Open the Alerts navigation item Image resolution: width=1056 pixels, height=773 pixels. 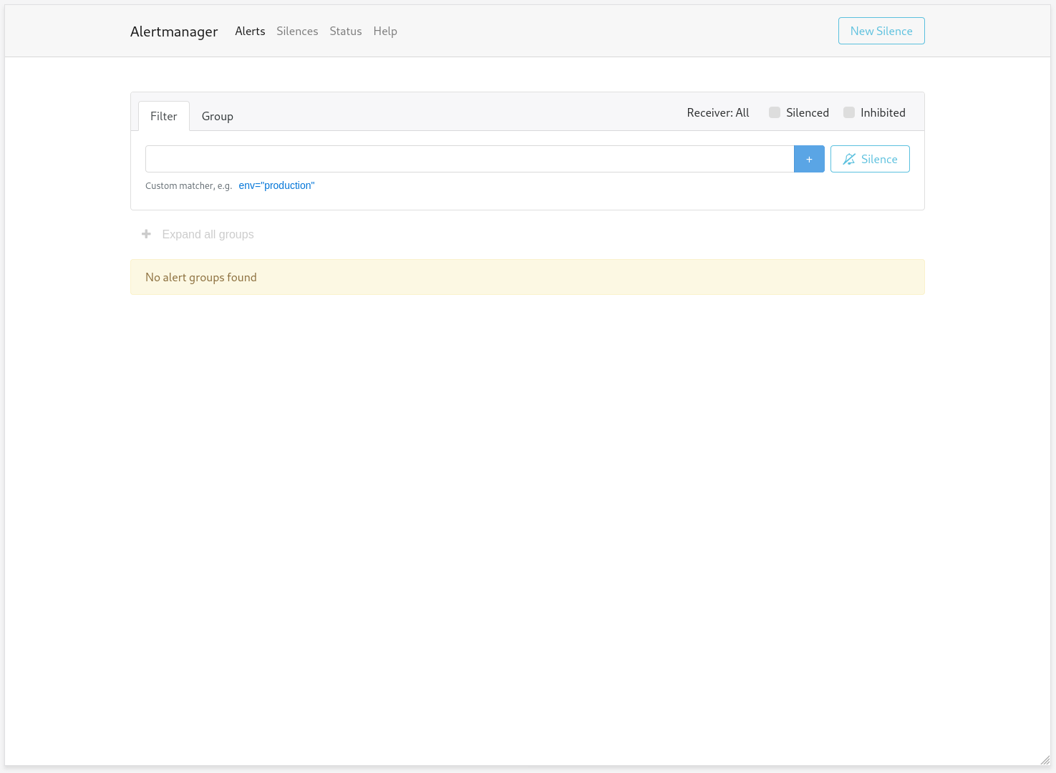tap(250, 31)
